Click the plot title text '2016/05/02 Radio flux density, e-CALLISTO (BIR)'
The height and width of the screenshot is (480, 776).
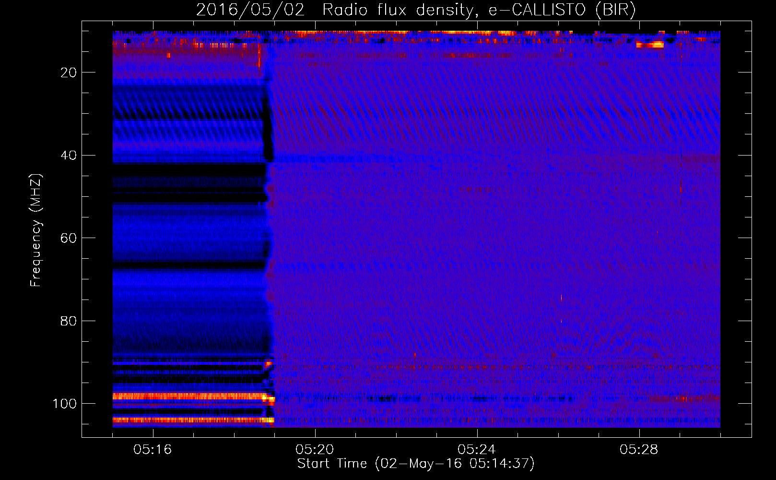pyautogui.click(x=416, y=10)
